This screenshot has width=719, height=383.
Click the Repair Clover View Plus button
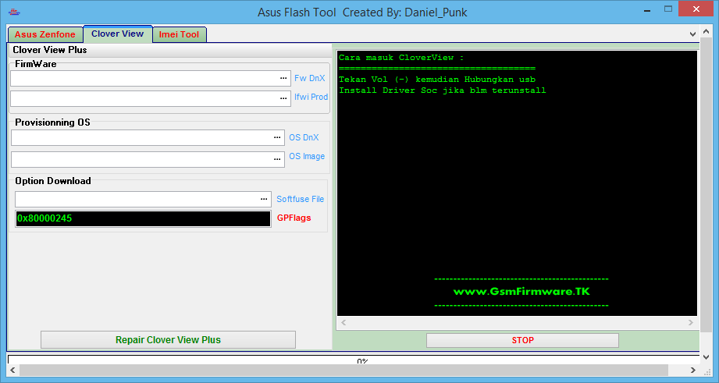168,340
